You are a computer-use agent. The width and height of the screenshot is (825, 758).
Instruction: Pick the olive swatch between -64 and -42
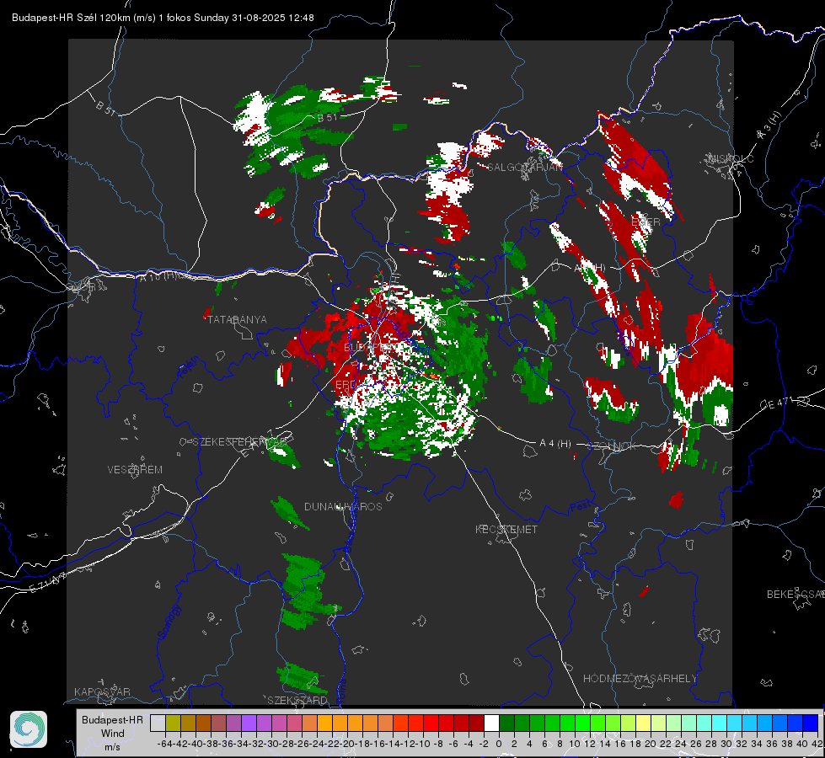pos(173,723)
